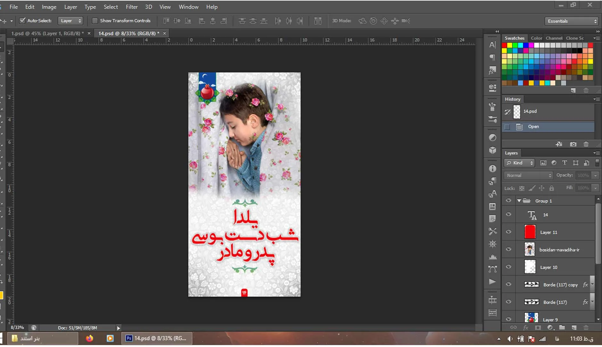Open Firefox from the taskbar
602x347 pixels.
89,338
